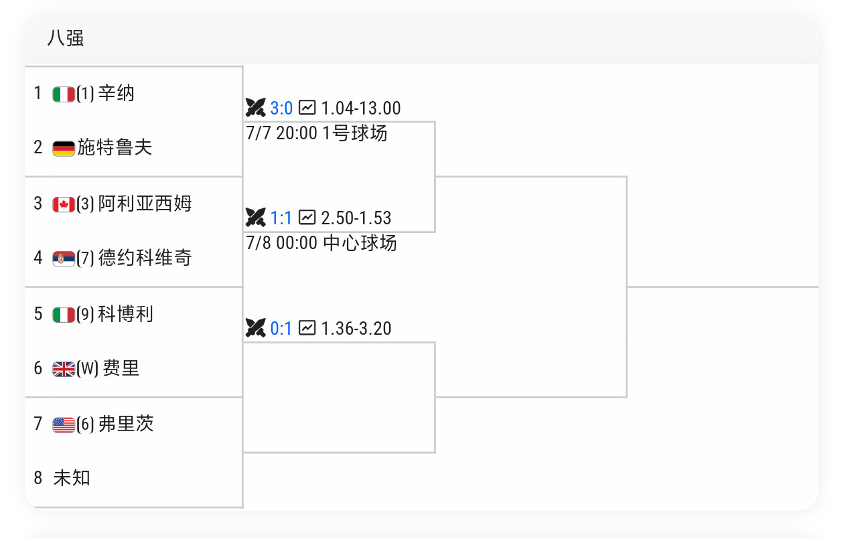Click the Serbian flag beside 德约科维奇
844x539 pixels.
pos(64,259)
